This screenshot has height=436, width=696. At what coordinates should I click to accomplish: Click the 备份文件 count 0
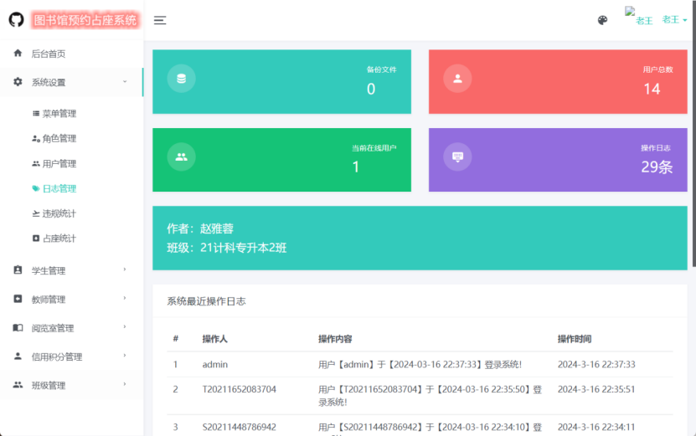tap(371, 90)
